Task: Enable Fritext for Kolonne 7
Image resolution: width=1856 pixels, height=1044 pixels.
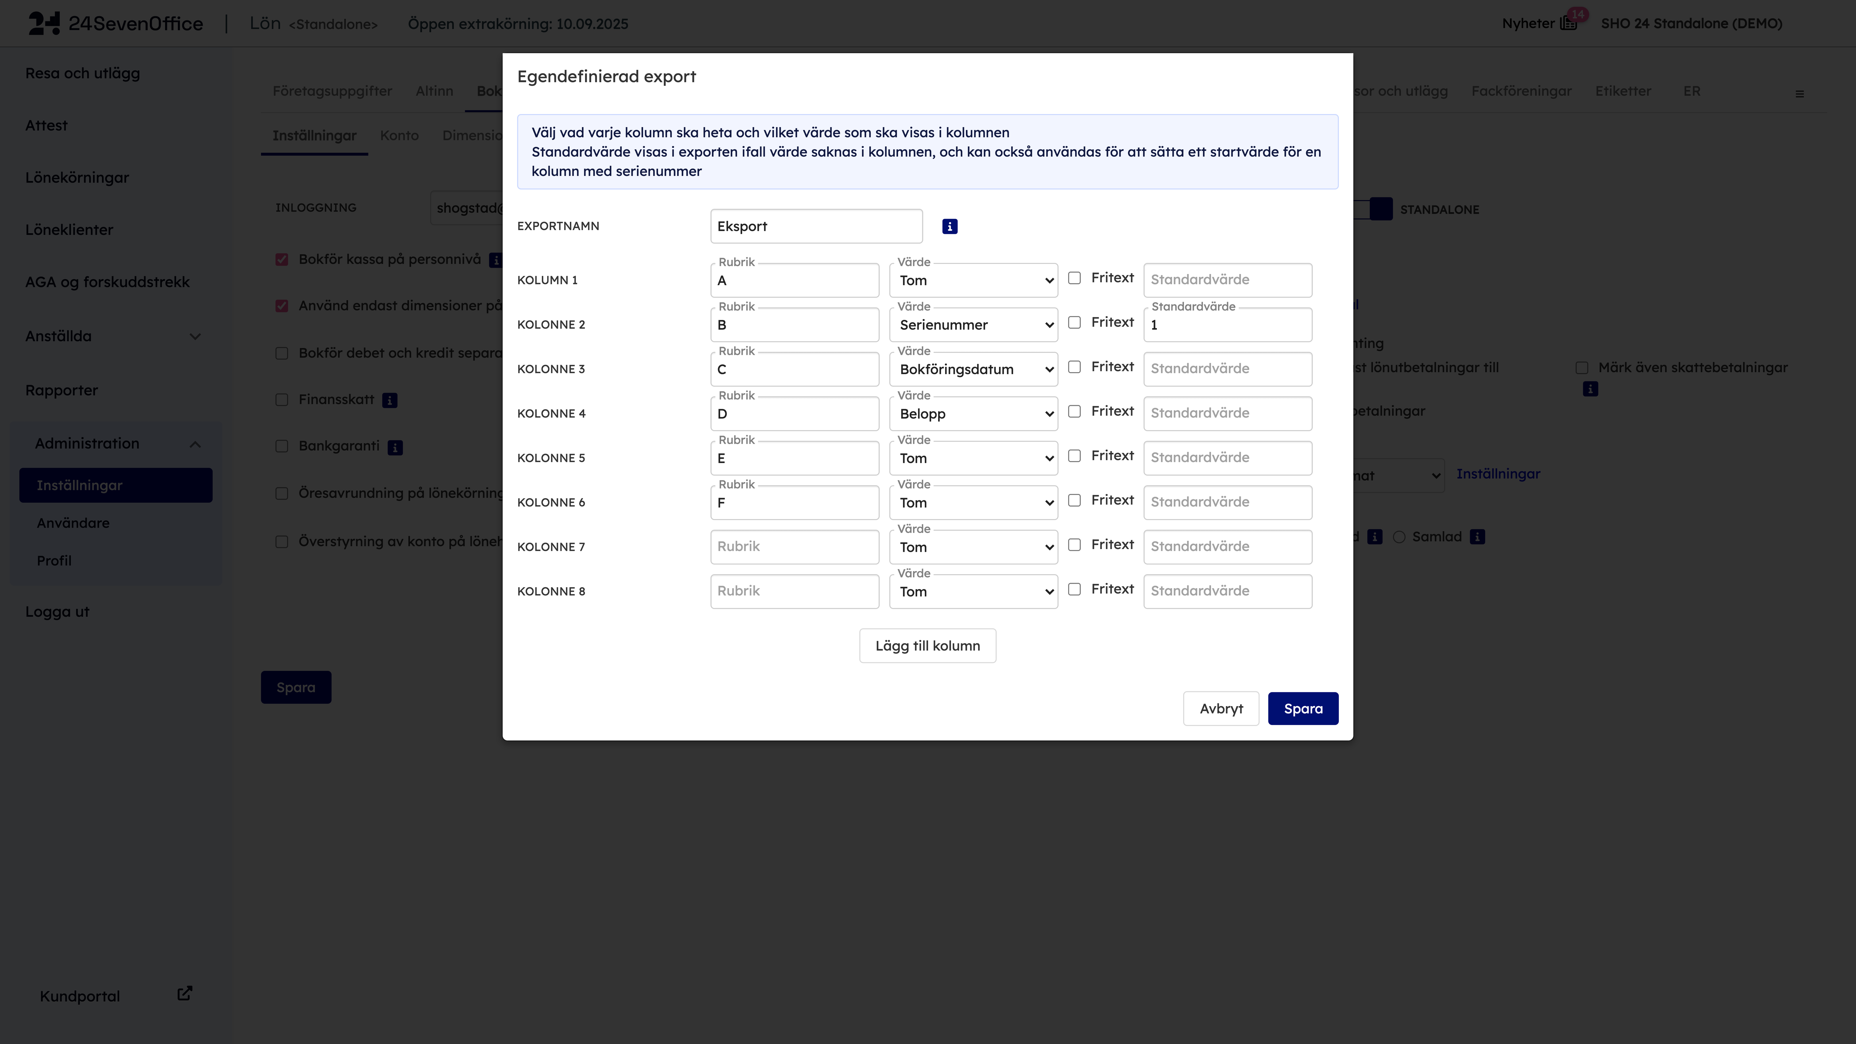Action: (1074, 545)
